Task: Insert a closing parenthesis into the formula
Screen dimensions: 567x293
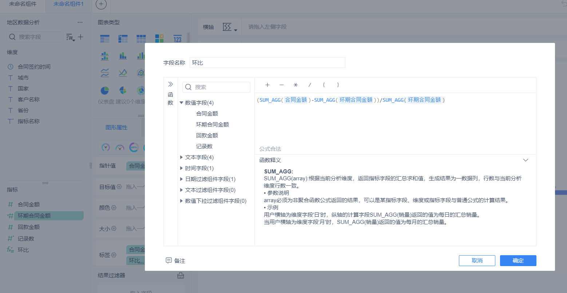Action: point(338,85)
